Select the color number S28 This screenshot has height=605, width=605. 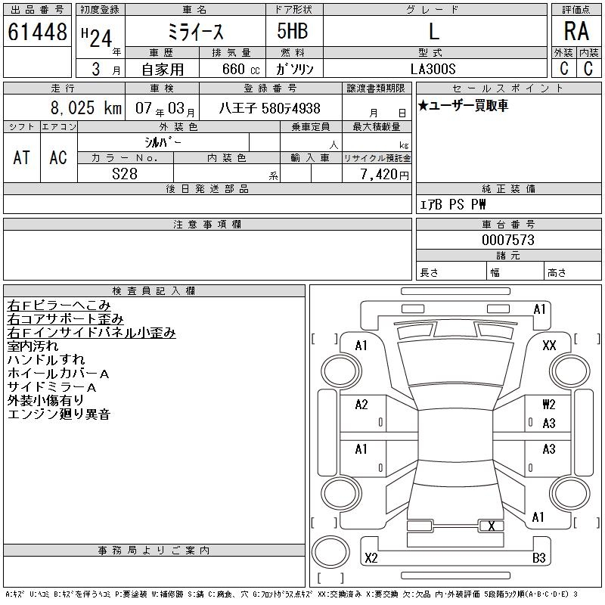click(x=125, y=174)
